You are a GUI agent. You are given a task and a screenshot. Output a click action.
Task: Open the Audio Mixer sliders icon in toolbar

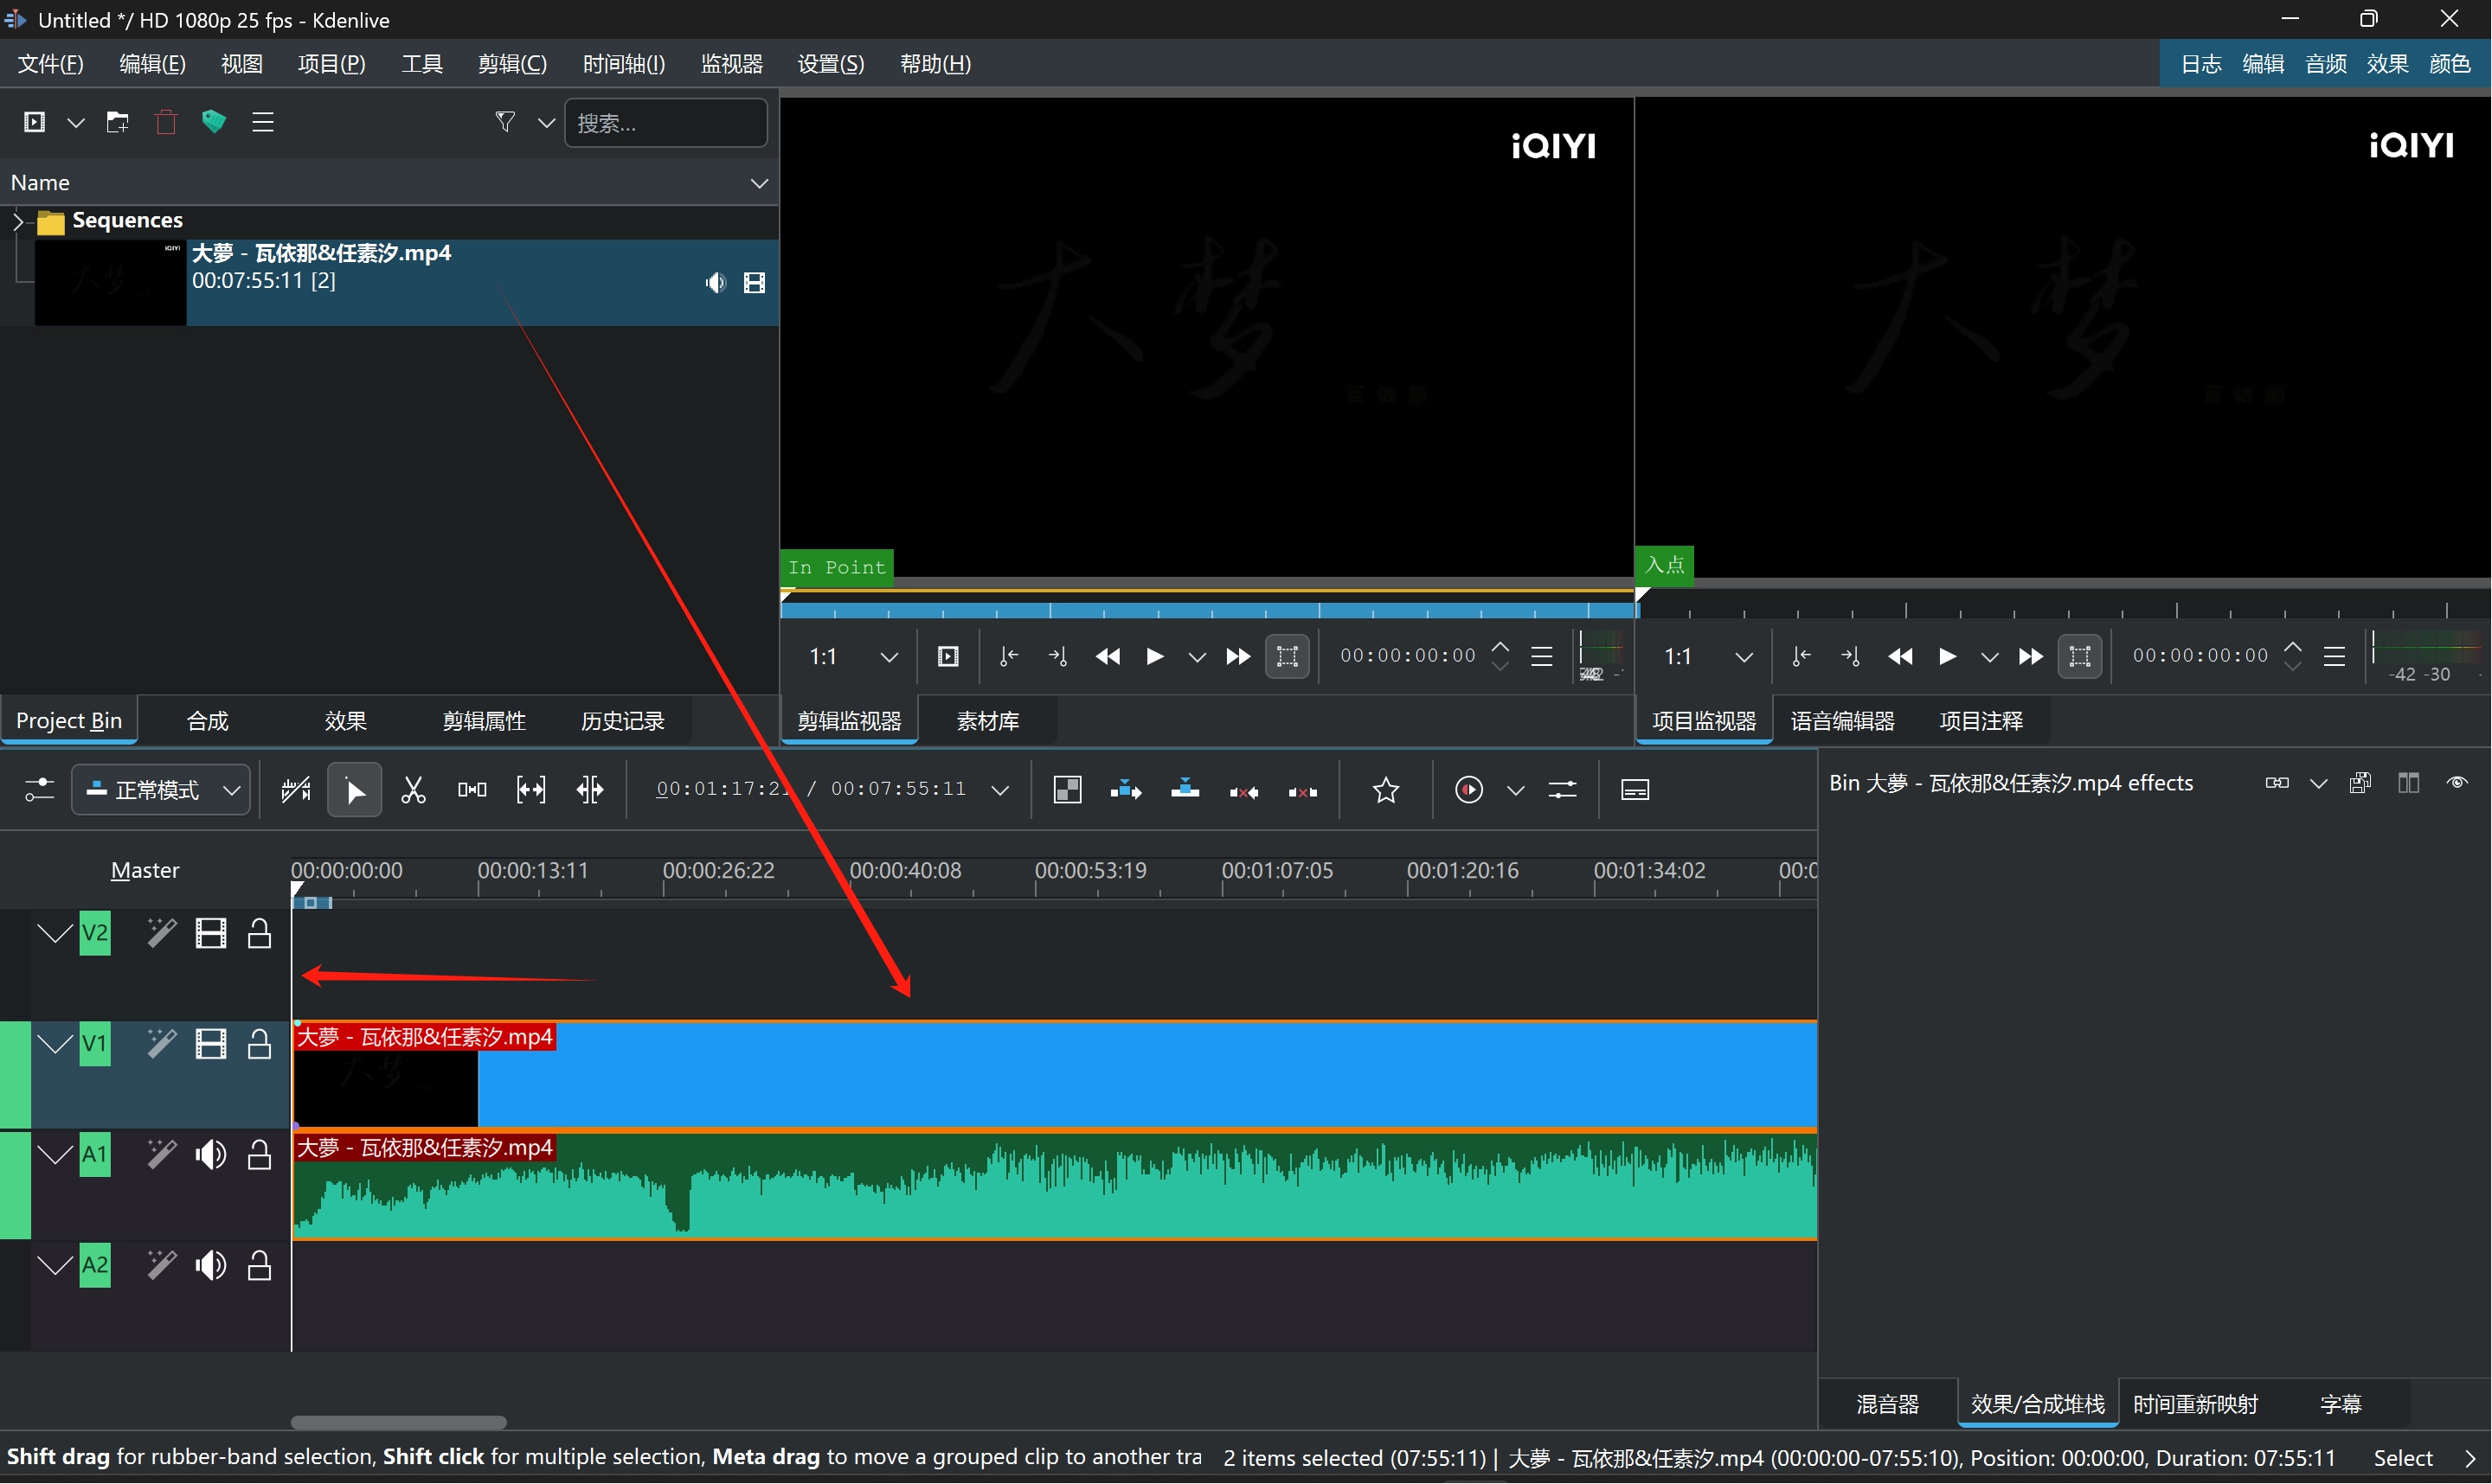point(1564,791)
